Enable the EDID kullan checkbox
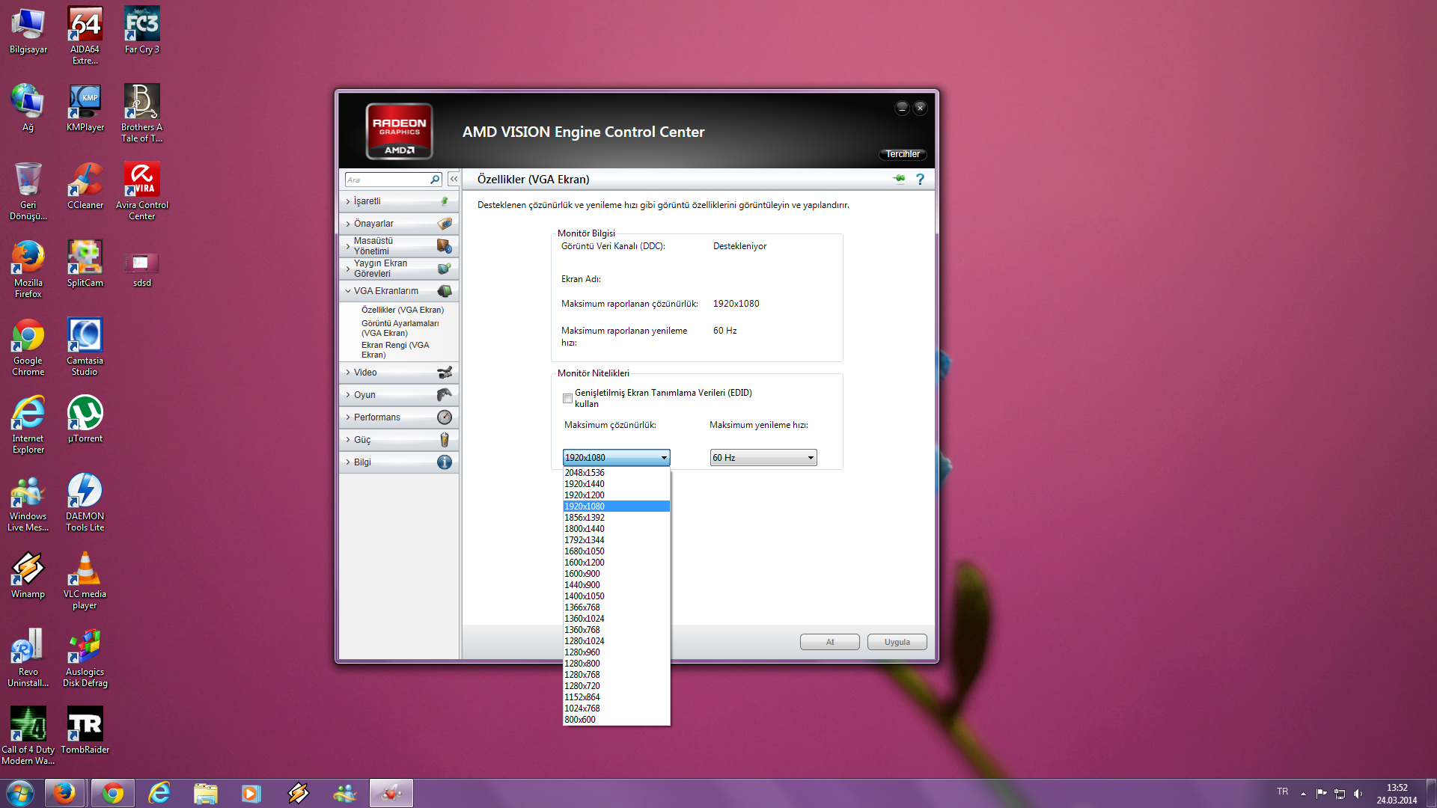 (568, 399)
